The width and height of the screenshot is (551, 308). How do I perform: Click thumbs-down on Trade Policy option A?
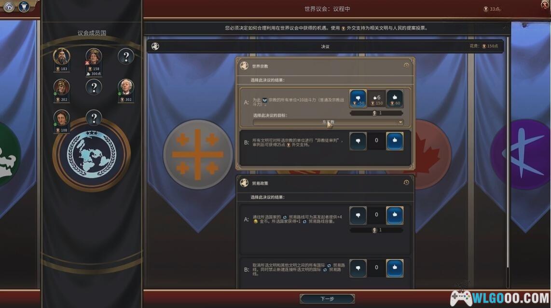pos(358,215)
